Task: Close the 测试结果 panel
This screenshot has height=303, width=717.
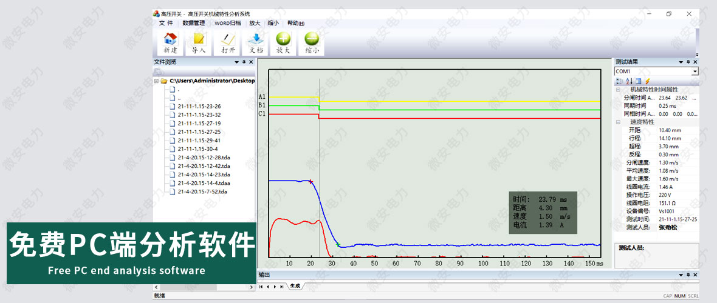Action: (695, 62)
